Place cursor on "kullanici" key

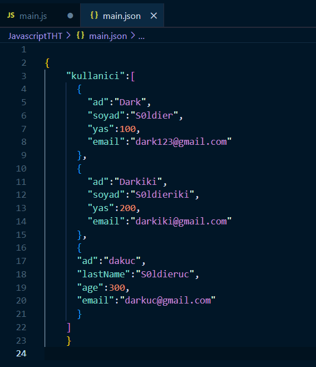[96, 76]
